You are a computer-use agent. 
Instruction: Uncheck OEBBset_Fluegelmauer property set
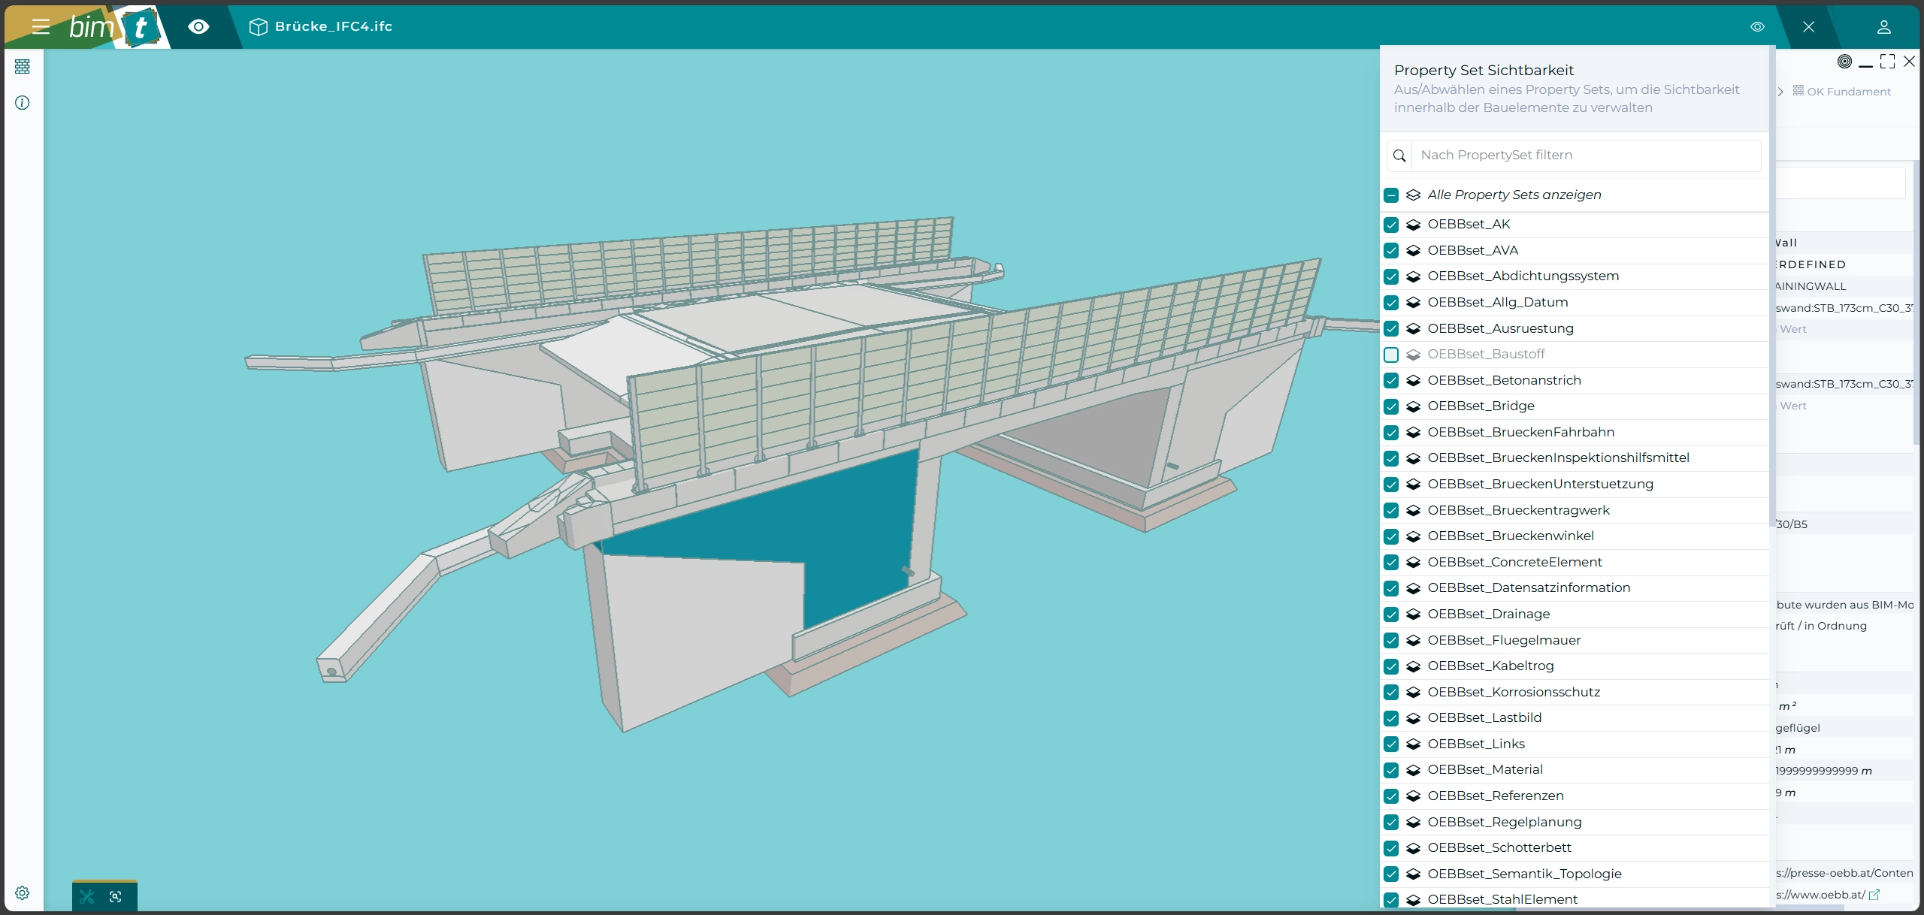pyautogui.click(x=1391, y=641)
